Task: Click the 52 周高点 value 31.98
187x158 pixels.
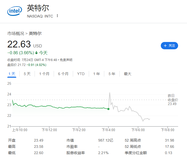Action: point(169,140)
